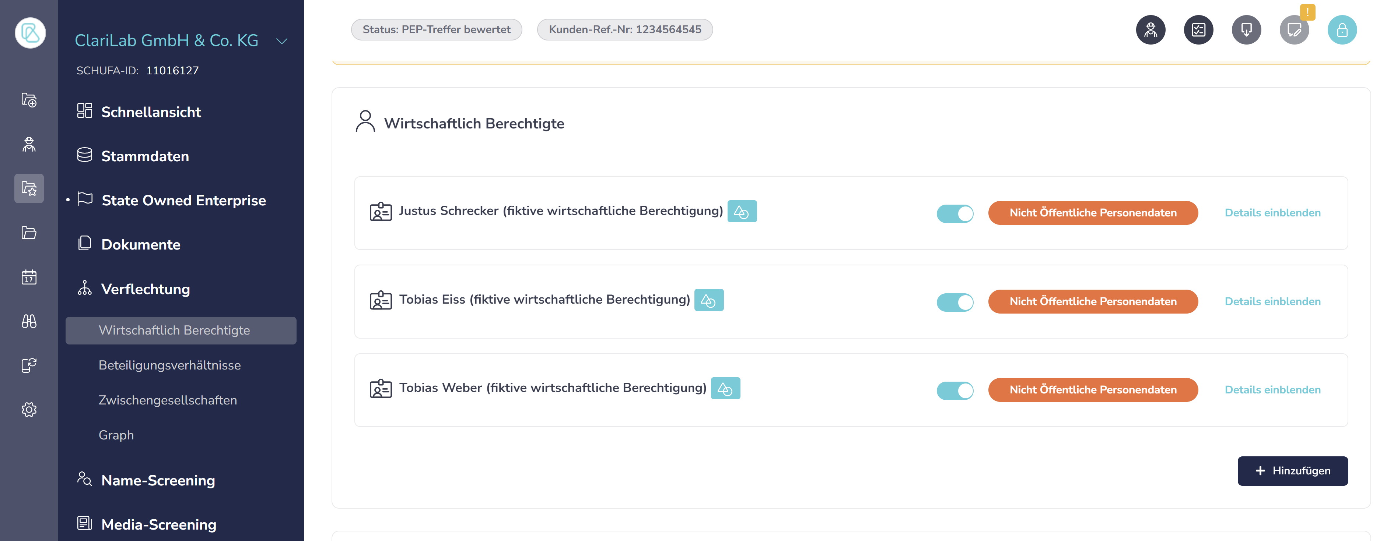Click the note edit icon with warning badge
Screen dimensions: 1387x541
coord(1295,29)
